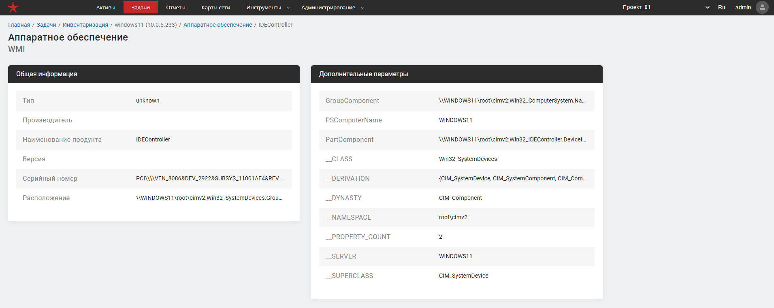This screenshot has width=774, height=308.
Task: Click the __NAMESPACE value root\cimv2
Action: pos(453,217)
